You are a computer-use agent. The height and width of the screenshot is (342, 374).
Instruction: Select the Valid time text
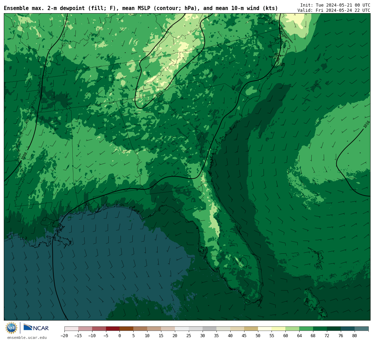click(x=334, y=10)
